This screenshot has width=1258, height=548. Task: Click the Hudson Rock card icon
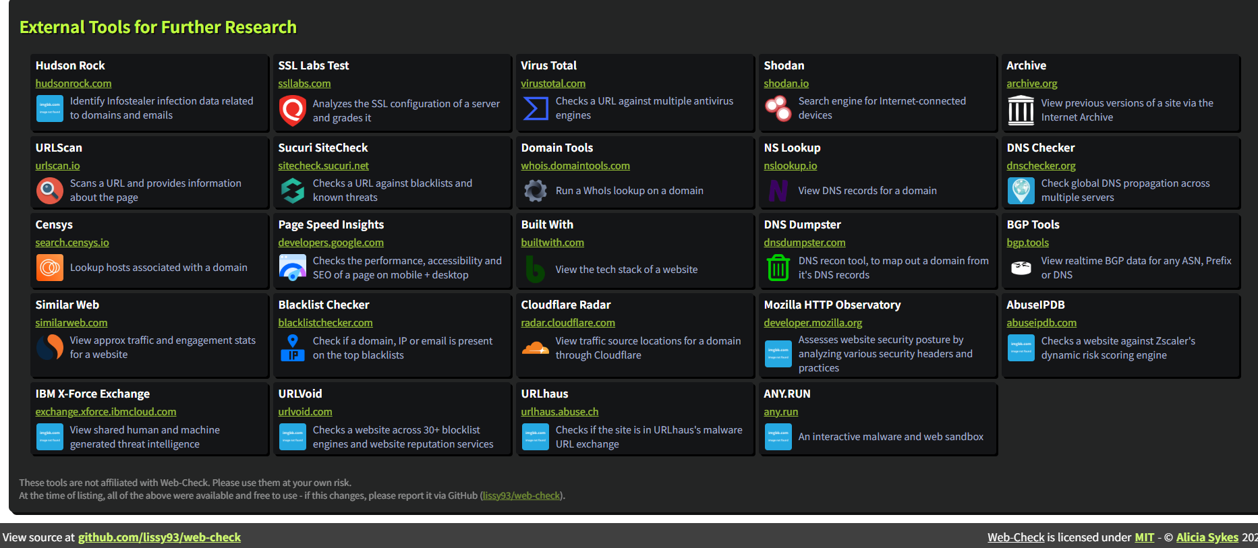pyautogui.click(x=50, y=109)
